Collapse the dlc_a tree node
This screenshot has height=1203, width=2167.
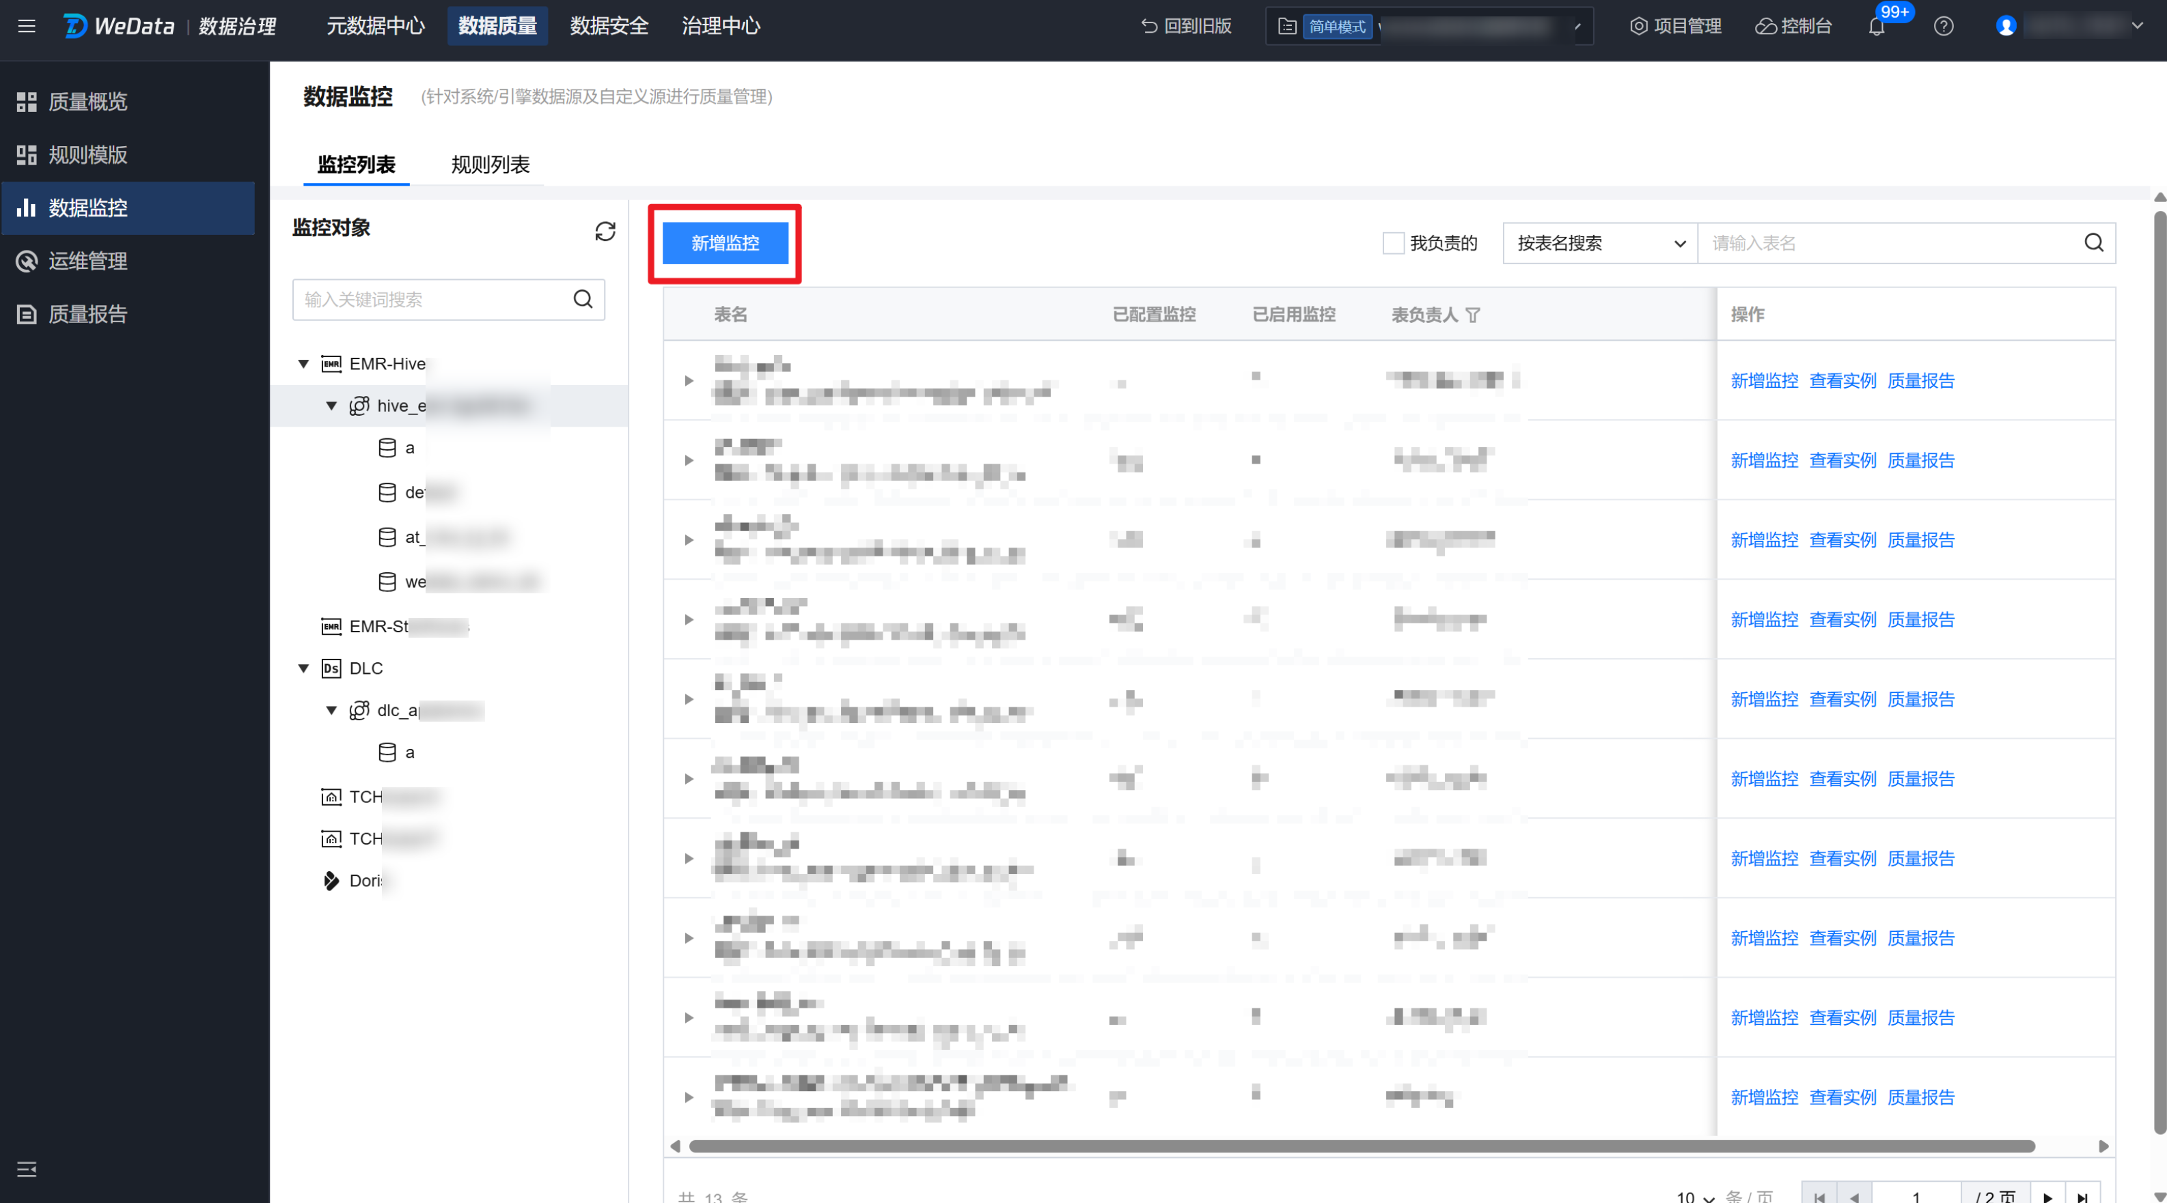pos(331,710)
